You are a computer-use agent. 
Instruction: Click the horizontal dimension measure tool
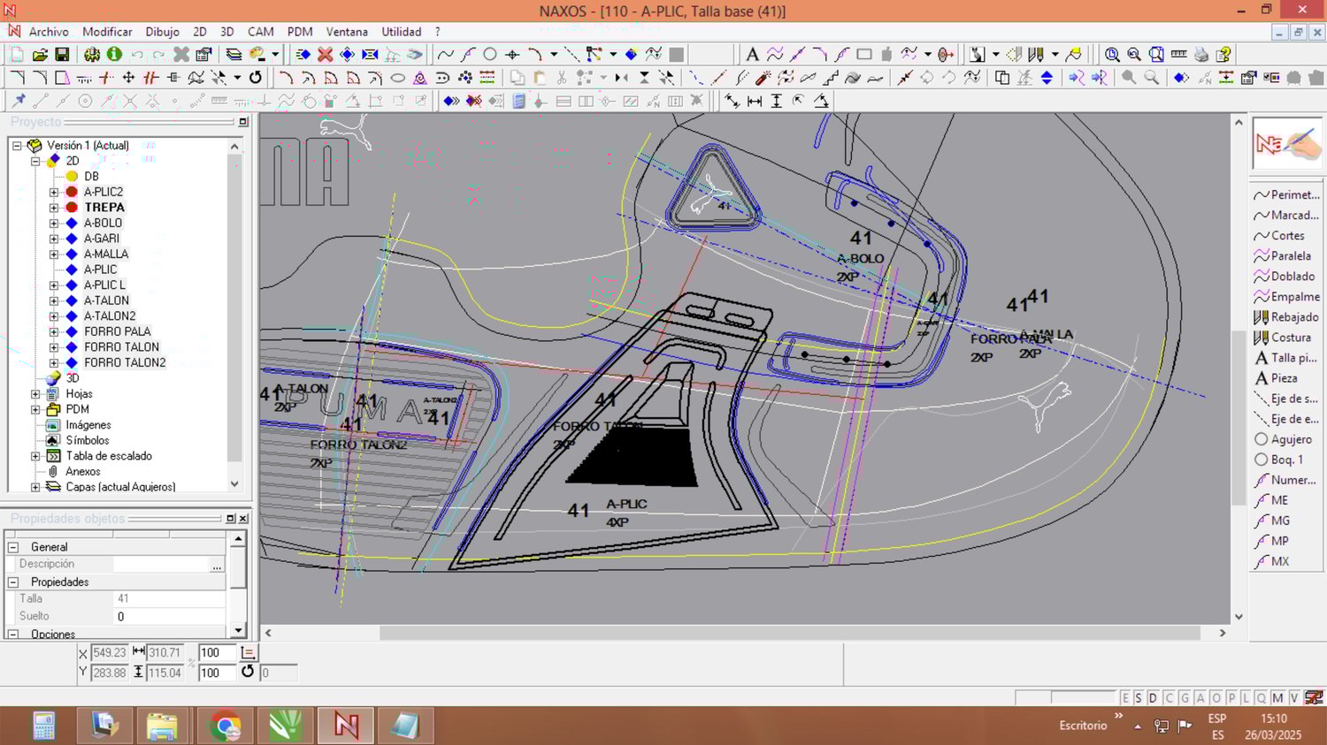[x=755, y=101]
